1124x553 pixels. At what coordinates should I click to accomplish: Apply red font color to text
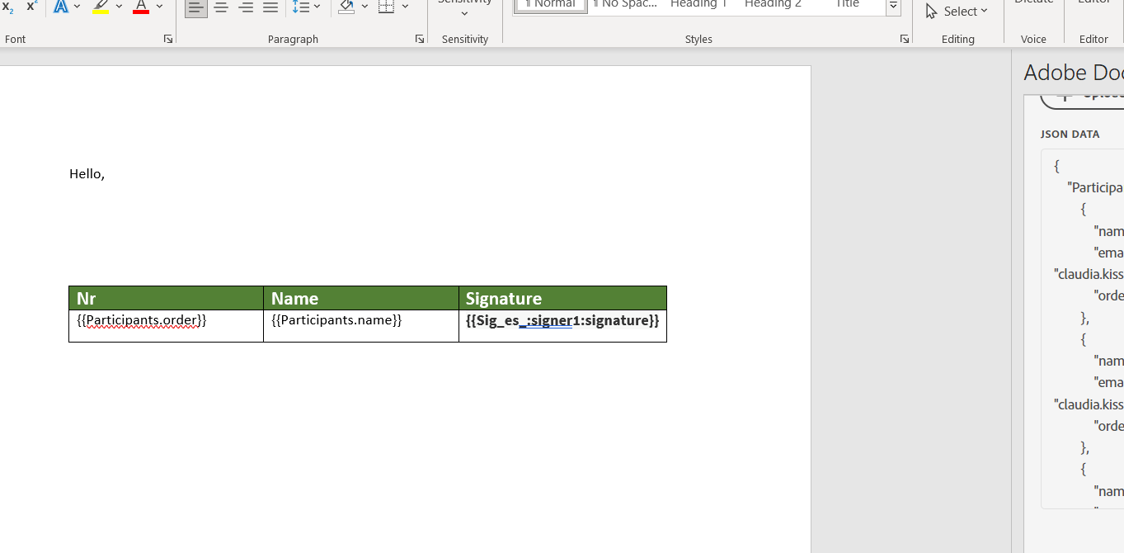point(140,8)
